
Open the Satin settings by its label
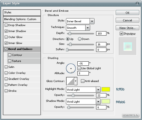click(x=11, y=67)
